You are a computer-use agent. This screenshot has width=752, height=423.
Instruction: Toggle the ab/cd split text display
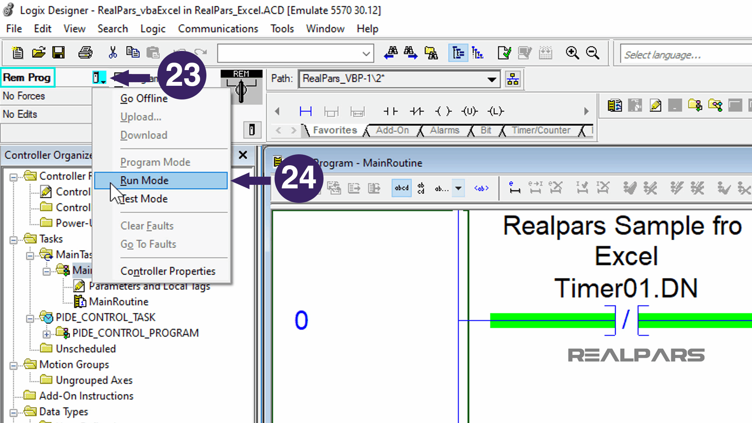point(421,188)
